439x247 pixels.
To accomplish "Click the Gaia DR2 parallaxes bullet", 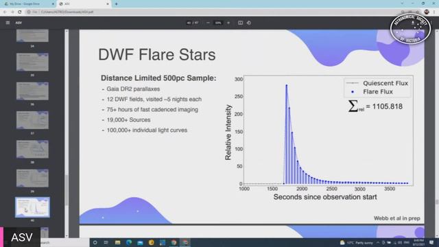I will pyautogui.click(x=133, y=89).
